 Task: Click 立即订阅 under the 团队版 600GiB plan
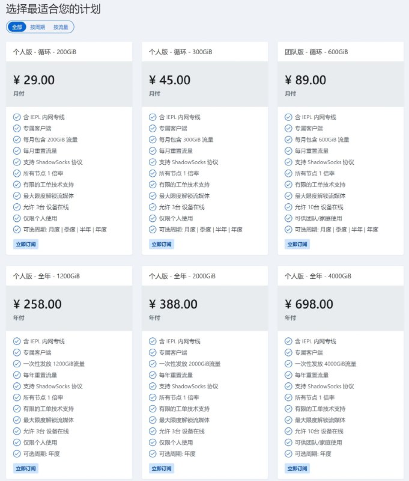(x=297, y=244)
